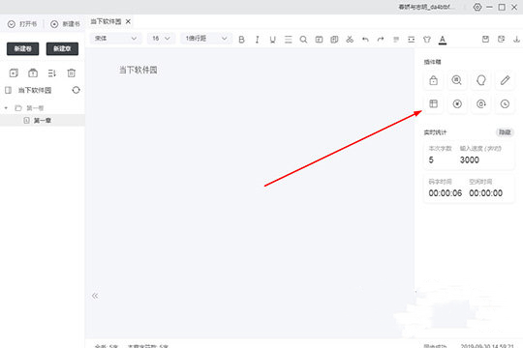Click the sort order icon in sidebar
The image size is (523, 348).
click(x=52, y=72)
